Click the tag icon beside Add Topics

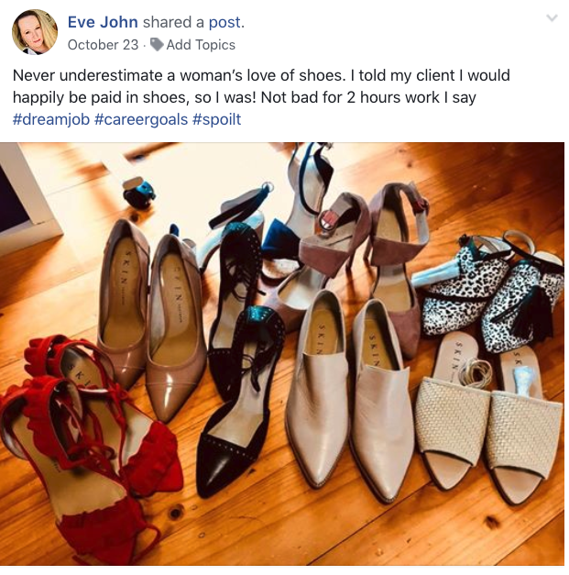point(157,45)
